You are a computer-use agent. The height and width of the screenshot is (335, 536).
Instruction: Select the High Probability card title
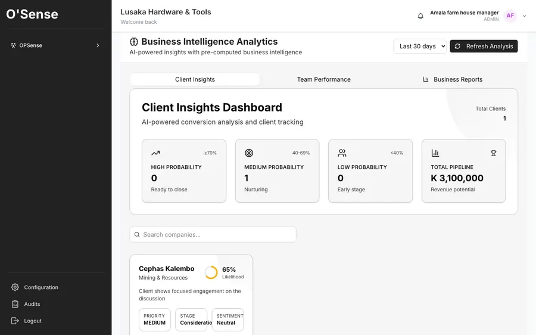tap(176, 167)
